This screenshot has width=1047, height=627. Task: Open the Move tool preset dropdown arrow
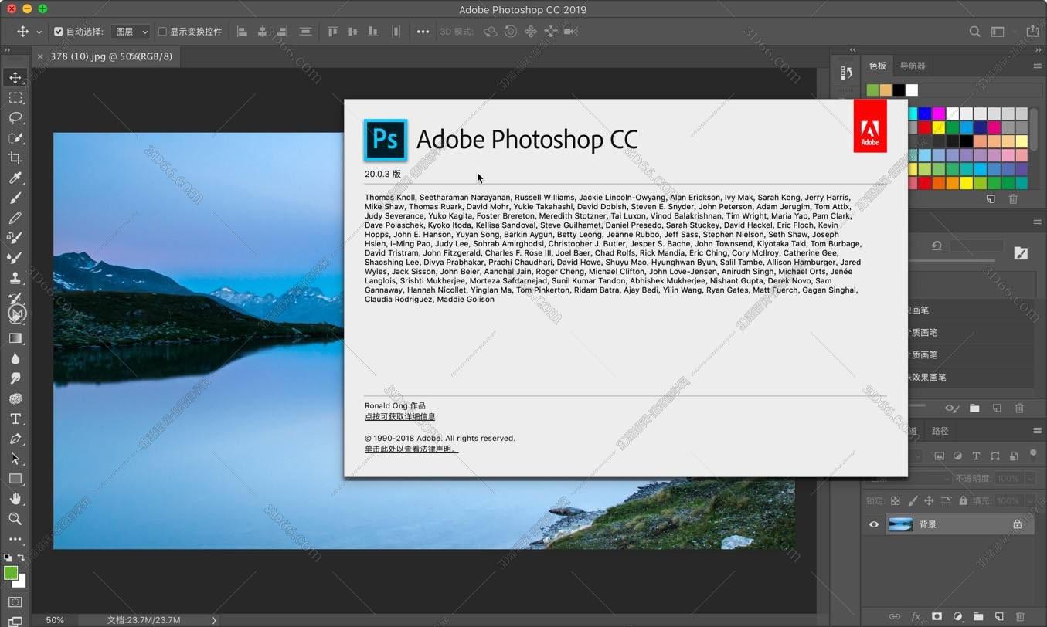(x=39, y=32)
